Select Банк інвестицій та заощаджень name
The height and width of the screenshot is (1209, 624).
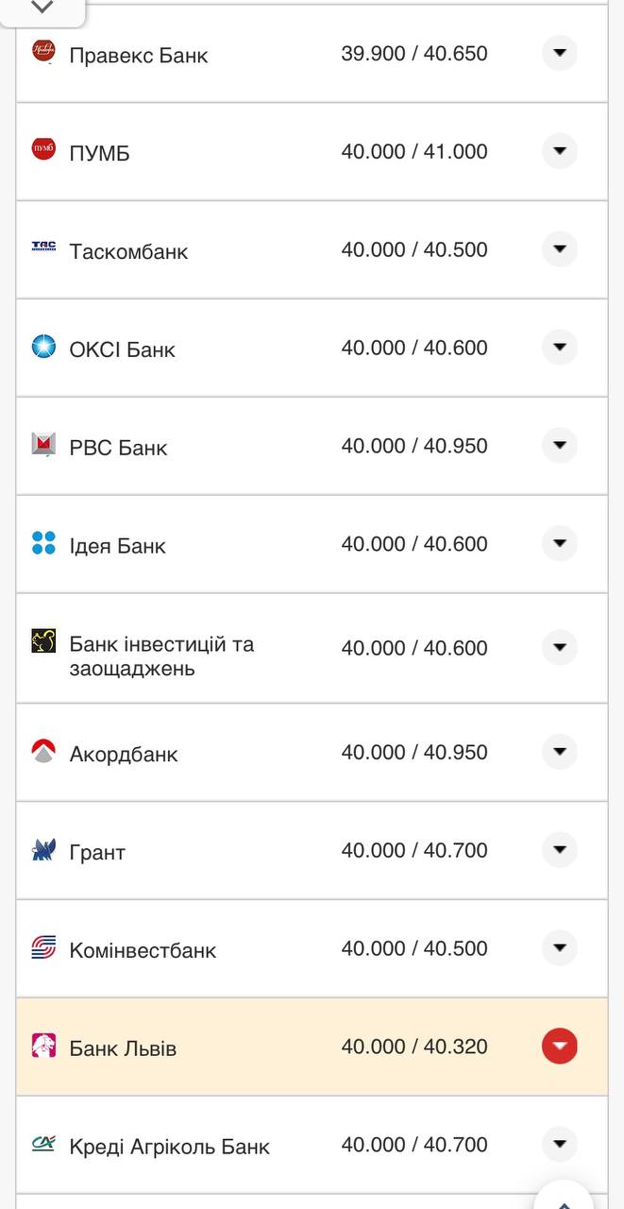[161, 656]
